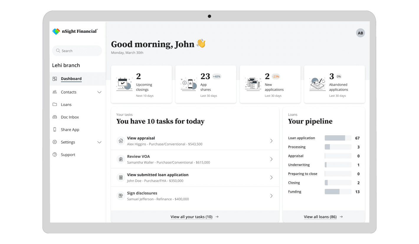Open the Support question mark icon
Image resolution: width=419 pixels, height=244 pixels.
55,155
